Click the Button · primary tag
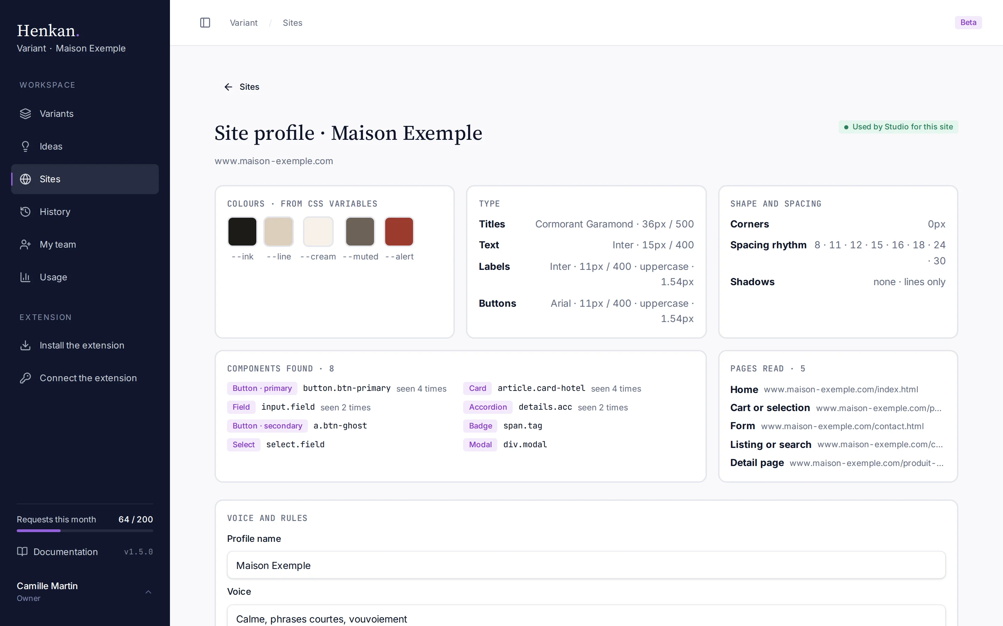 pyautogui.click(x=262, y=388)
